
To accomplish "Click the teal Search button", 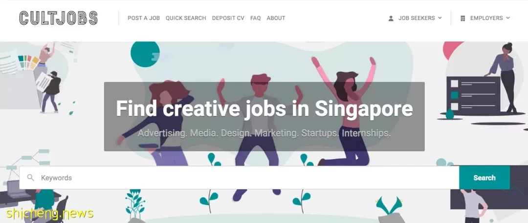I will (484, 178).
